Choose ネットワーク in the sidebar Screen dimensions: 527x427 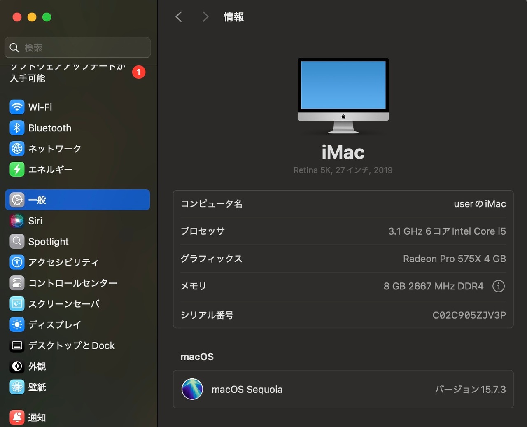55,149
